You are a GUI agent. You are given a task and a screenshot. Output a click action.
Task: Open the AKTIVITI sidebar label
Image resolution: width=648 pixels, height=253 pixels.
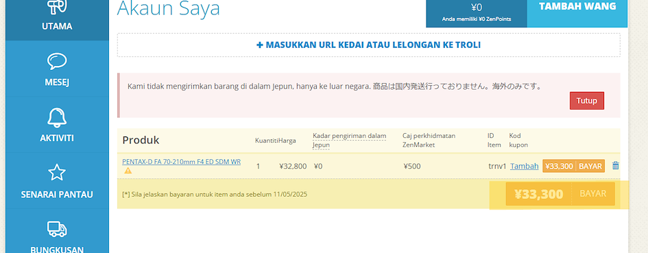57,138
